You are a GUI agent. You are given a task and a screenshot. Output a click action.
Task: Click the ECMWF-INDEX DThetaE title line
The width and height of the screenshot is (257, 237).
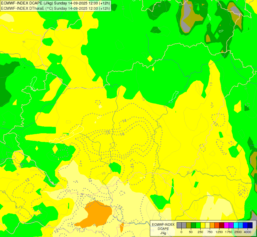[56, 8]
